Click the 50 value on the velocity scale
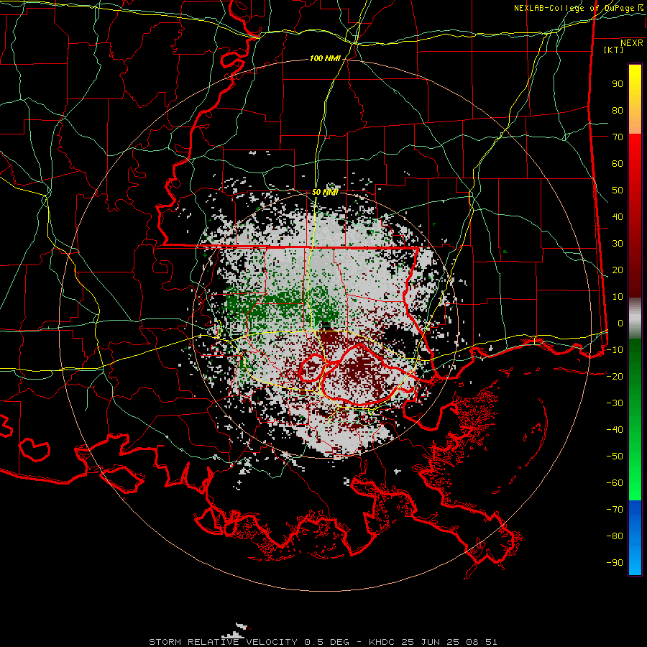This screenshot has height=647, width=647. [618, 191]
